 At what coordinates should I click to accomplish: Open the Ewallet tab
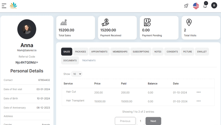pos(202,52)
